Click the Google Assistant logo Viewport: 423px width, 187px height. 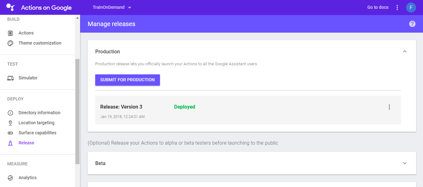tap(10, 8)
